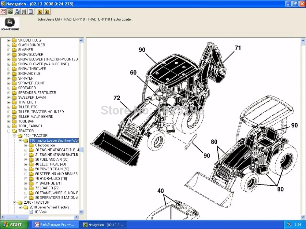Click the system tray icon beside clock
The width and height of the screenshot is (306, 229).
(289, 224)
